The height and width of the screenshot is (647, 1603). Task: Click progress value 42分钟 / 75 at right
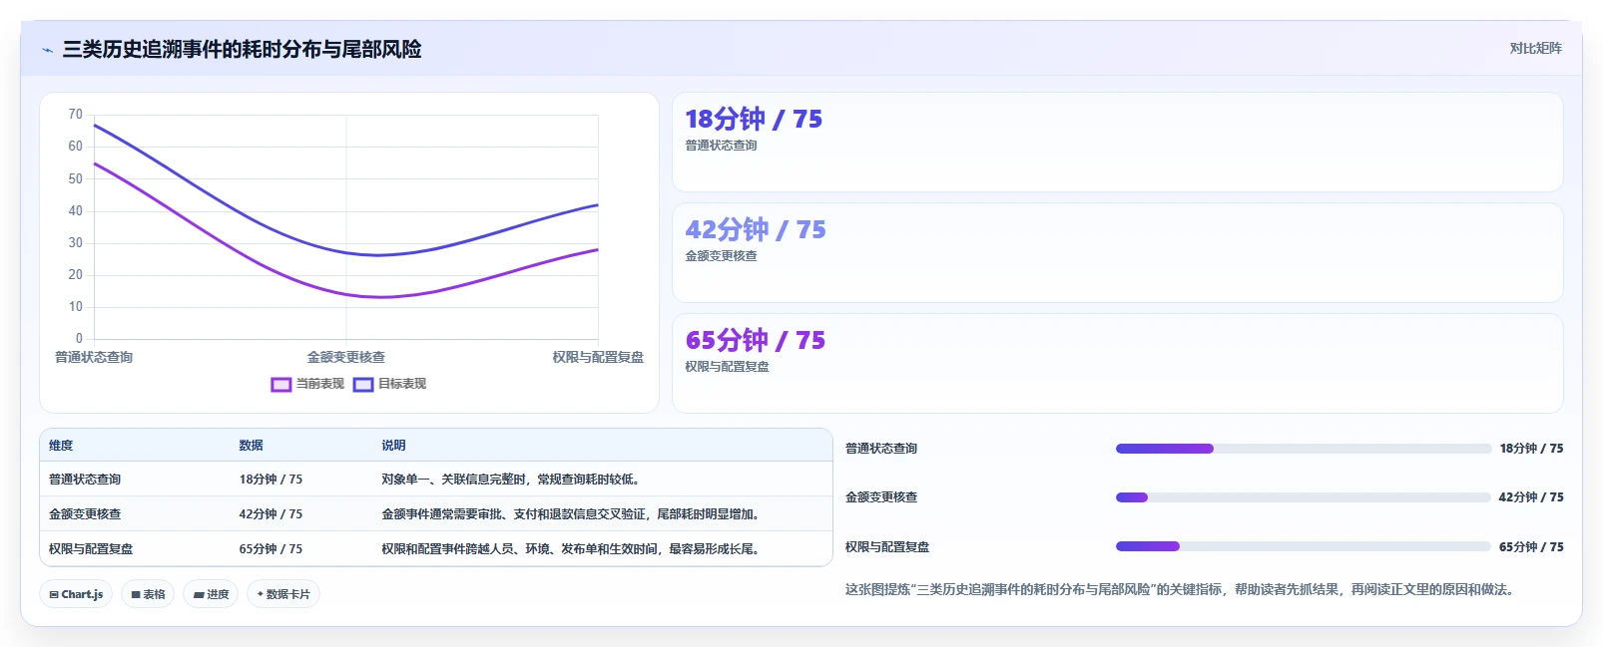click(1531, 497)
